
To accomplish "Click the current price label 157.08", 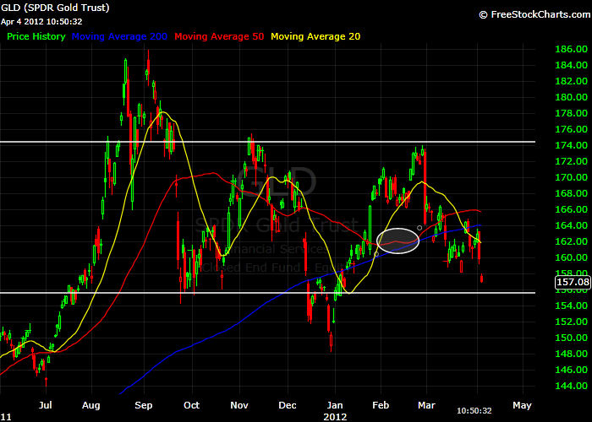I will coord(573,281).
